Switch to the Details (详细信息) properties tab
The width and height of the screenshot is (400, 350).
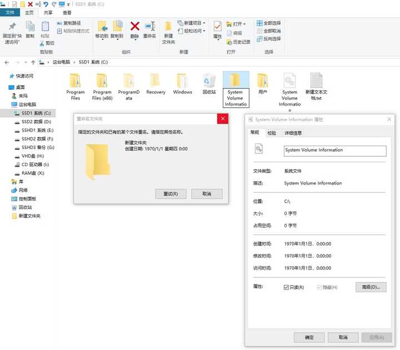293,133
